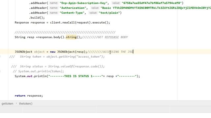Click the Basic authorization value string
This screenshot has height=118, width=211.
pyautogui.click(x=156, y=8)
